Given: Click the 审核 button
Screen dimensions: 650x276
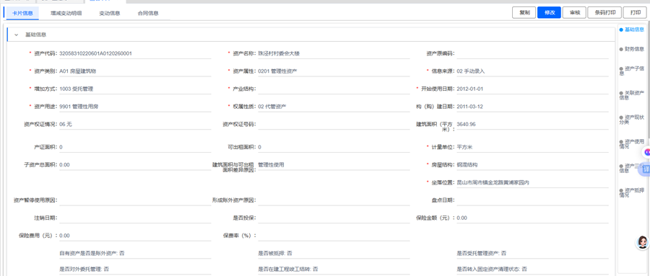Looking at the screenshot, I should pos(575,12).
